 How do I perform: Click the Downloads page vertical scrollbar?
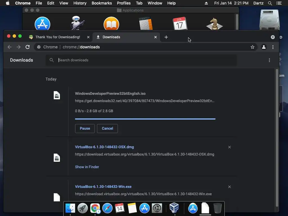(x=277, y=138)
